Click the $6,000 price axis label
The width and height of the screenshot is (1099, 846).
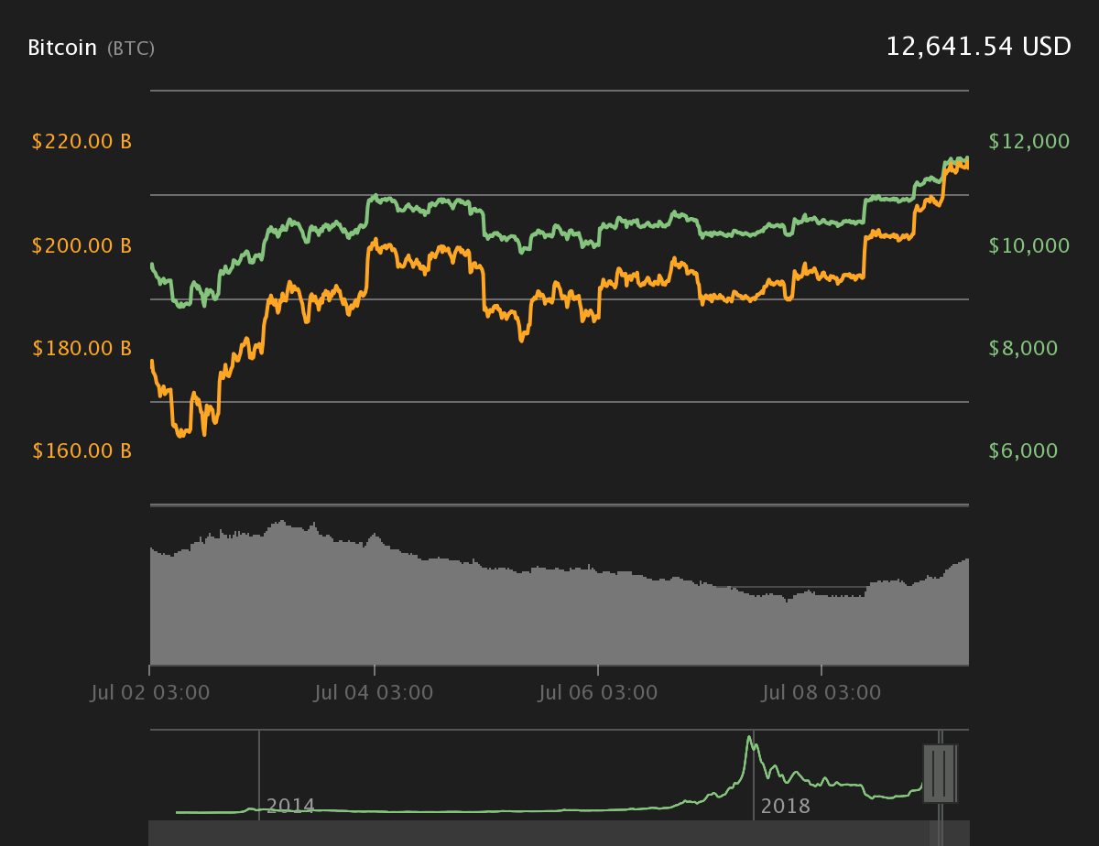point(1023,450)
